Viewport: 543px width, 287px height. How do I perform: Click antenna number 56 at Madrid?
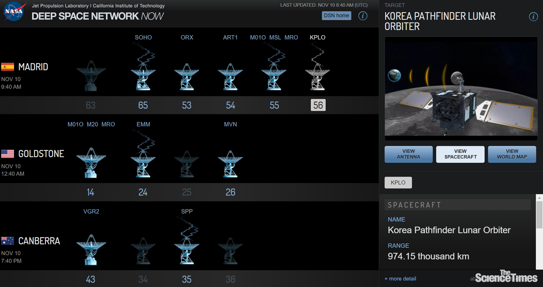click(318, 105)
